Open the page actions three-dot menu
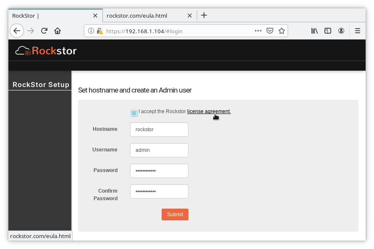Screen dimensions: 374x249 coord(258,31)
